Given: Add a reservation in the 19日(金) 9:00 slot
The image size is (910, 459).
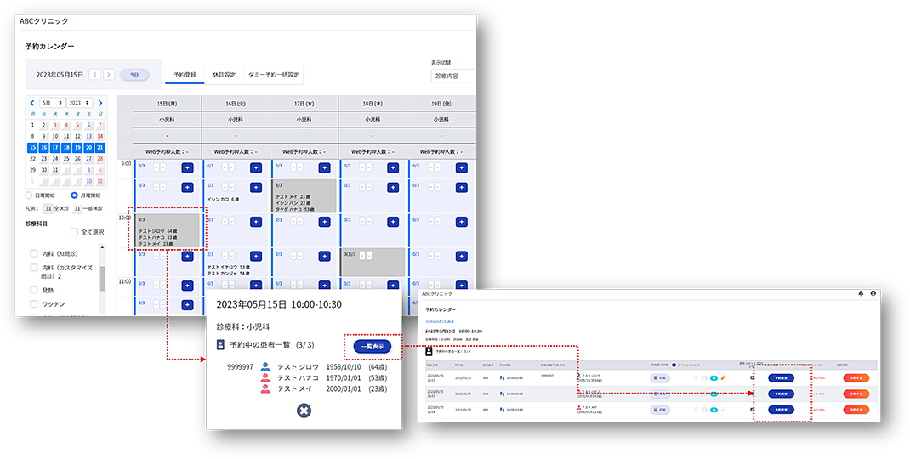Looking at the screenshot, I should (x=461, y=167).
